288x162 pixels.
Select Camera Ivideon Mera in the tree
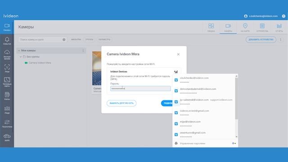(x=40, y=63)
